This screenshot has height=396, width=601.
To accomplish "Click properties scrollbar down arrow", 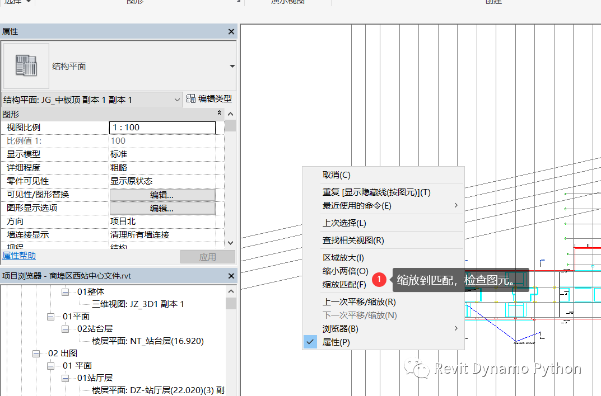I will (230, 243).
